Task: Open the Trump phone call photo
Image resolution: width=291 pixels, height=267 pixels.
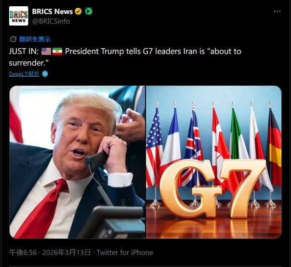Action: [78, 162]
